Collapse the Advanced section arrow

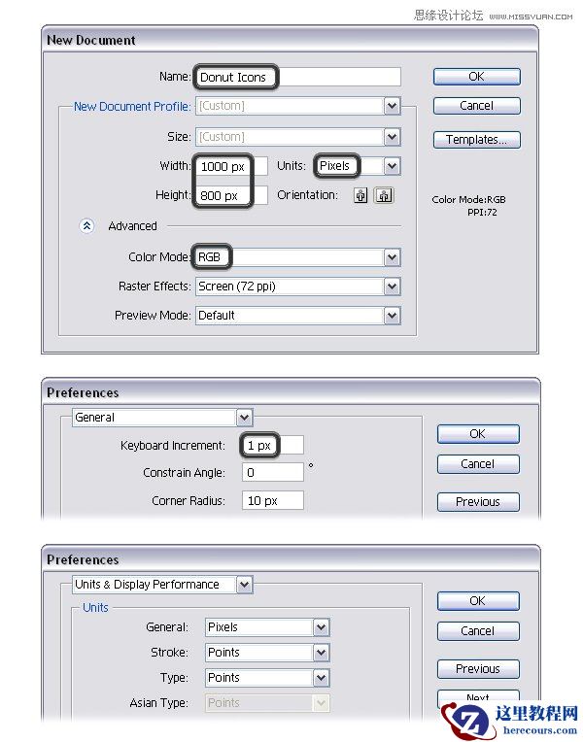(86, 226)
